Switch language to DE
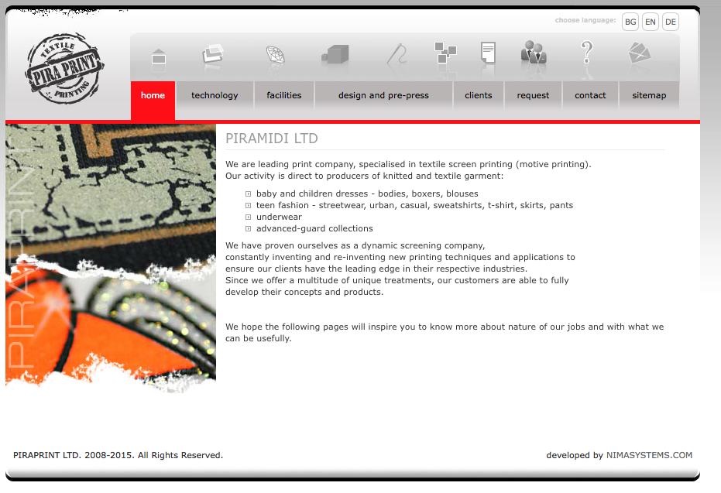 (x=671, y=22)
